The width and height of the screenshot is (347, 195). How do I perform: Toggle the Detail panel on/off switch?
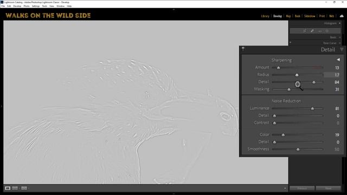coord(243,49)
